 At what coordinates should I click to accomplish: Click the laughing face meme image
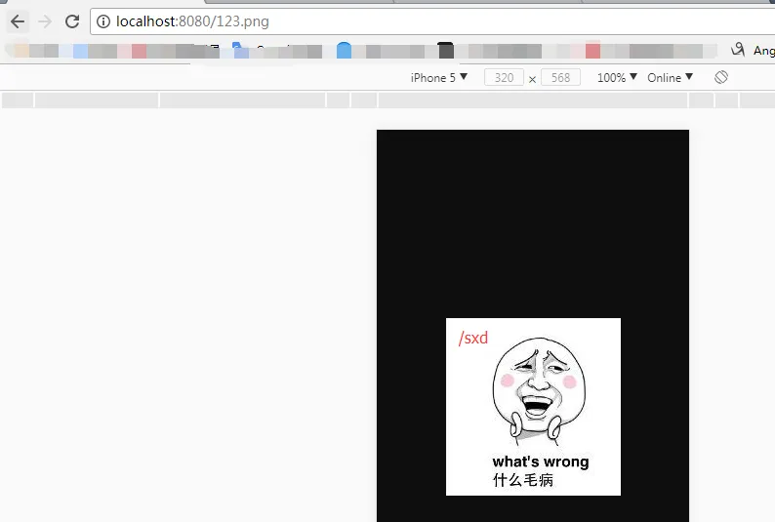coord(533,407)
